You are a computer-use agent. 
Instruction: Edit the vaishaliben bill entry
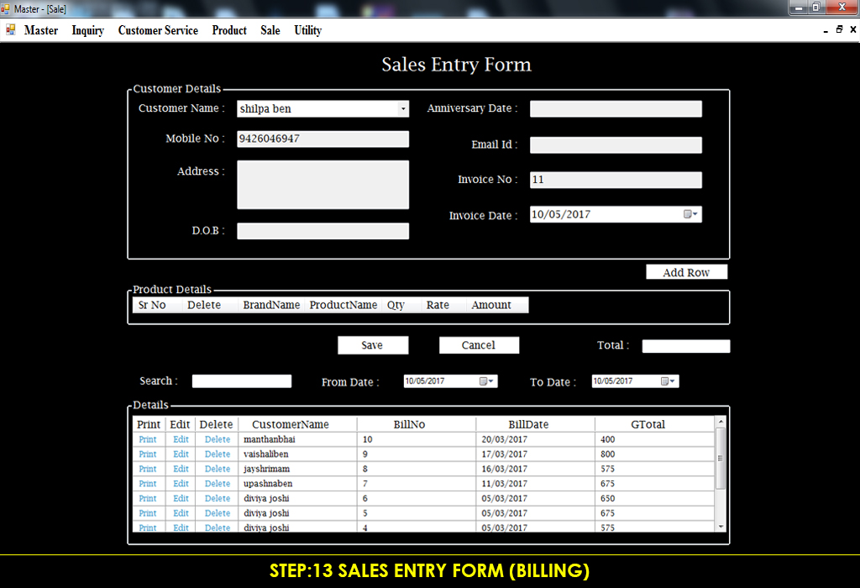click(181, 454)
